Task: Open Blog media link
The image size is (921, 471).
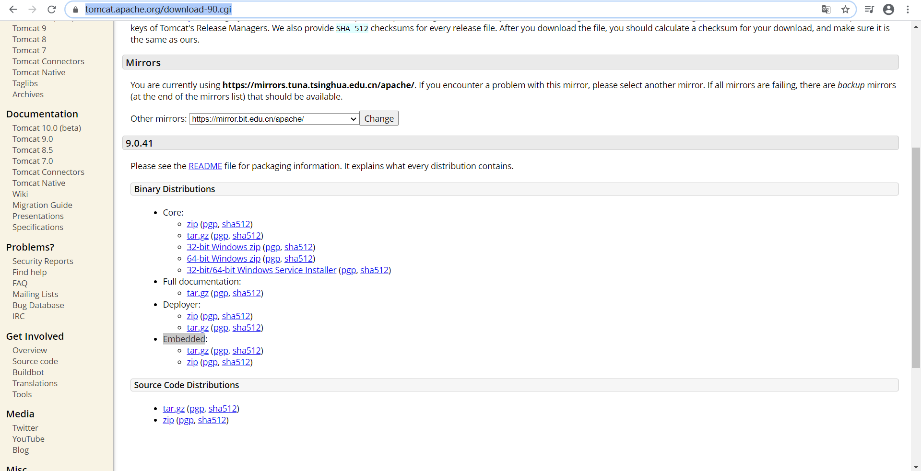Action: coord(21,450)
